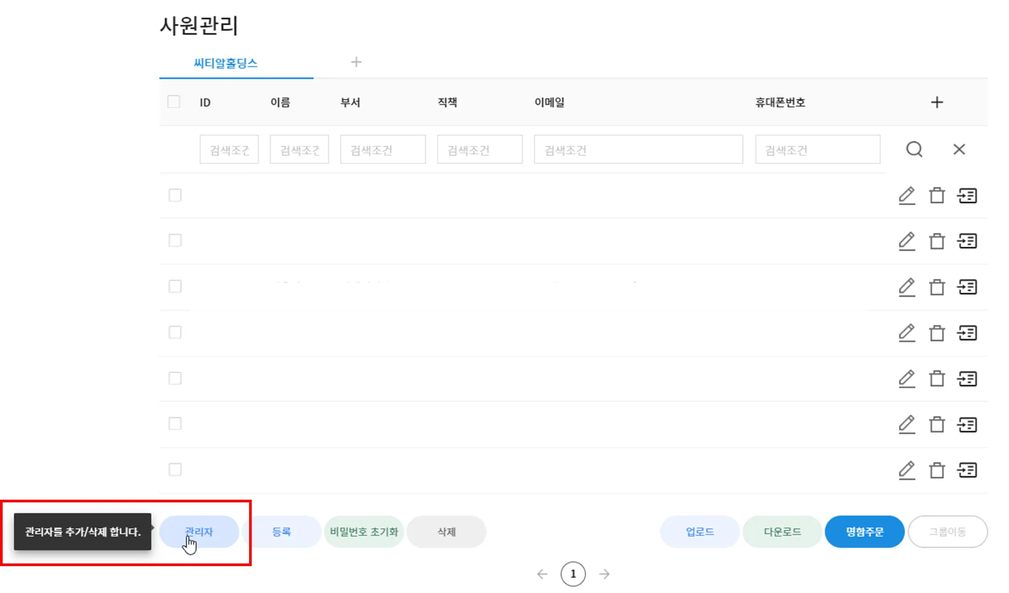The width and height of the screenshot is (1009, 593).
Task: Go to the next page with right arrow
Action: (604, 574)
